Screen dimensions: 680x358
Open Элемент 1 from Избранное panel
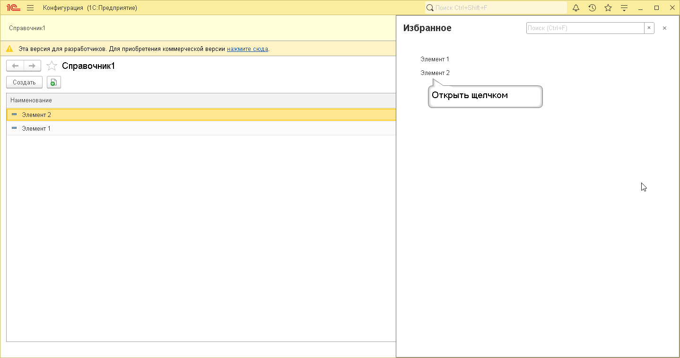point(435,59)
